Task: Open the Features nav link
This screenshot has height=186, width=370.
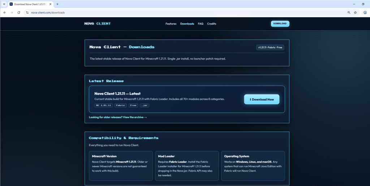Action: [x=171, y=24]
